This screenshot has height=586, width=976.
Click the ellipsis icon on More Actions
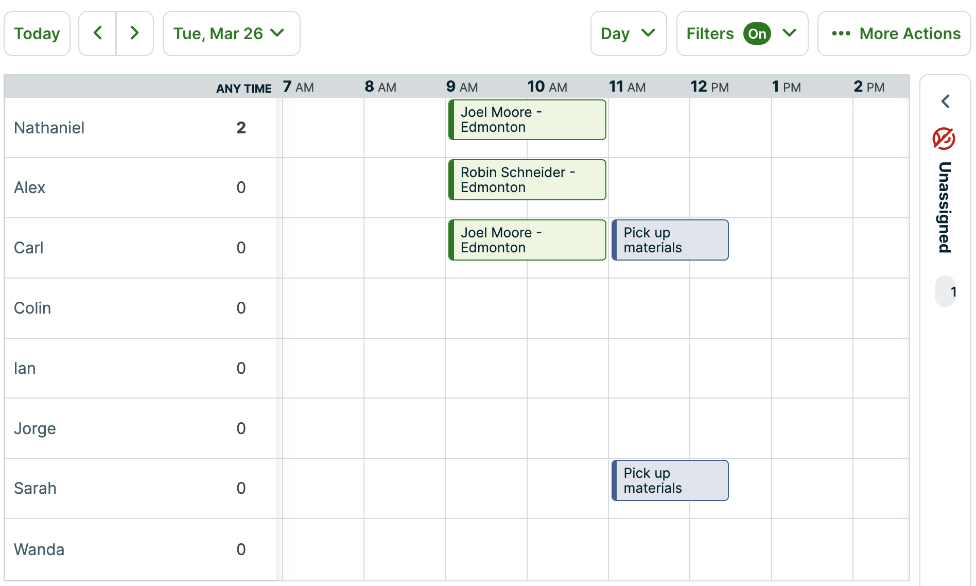click(840, 33)
